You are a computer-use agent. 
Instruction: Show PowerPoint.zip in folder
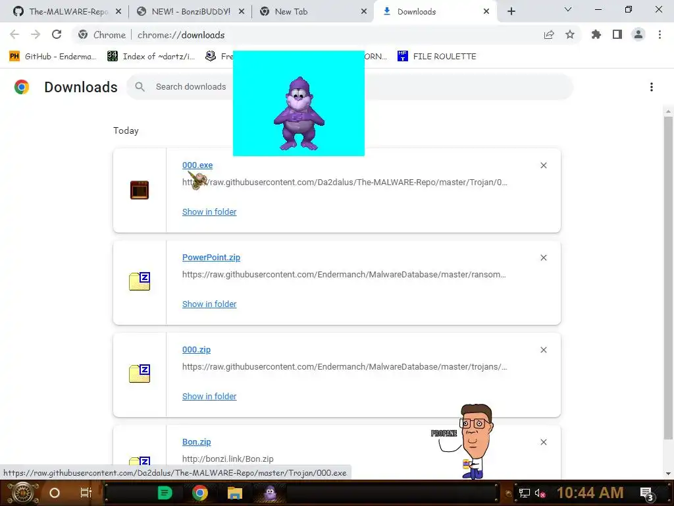(x=209, y=304)
